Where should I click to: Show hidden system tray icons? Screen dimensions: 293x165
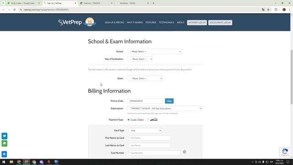[x=252, y=162]
